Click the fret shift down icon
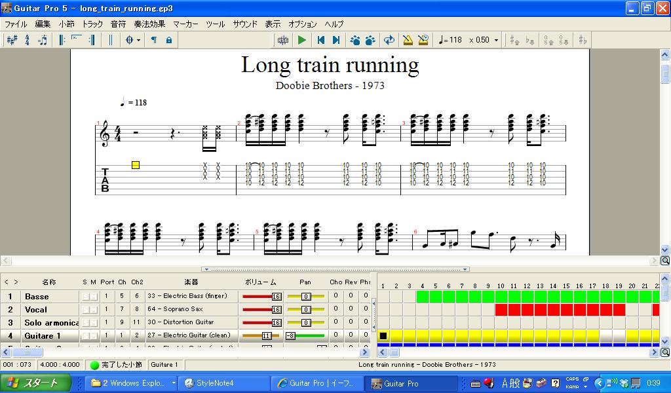Screen dimensions: 671x393 (564, 40)
